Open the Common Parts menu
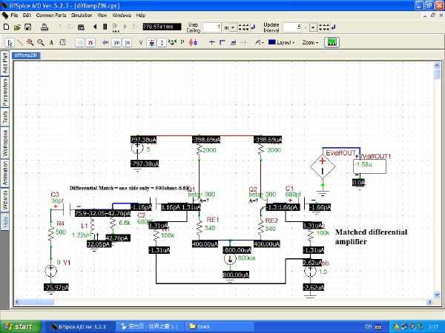This screenshot has height=333, width=445. pos(51,16)
